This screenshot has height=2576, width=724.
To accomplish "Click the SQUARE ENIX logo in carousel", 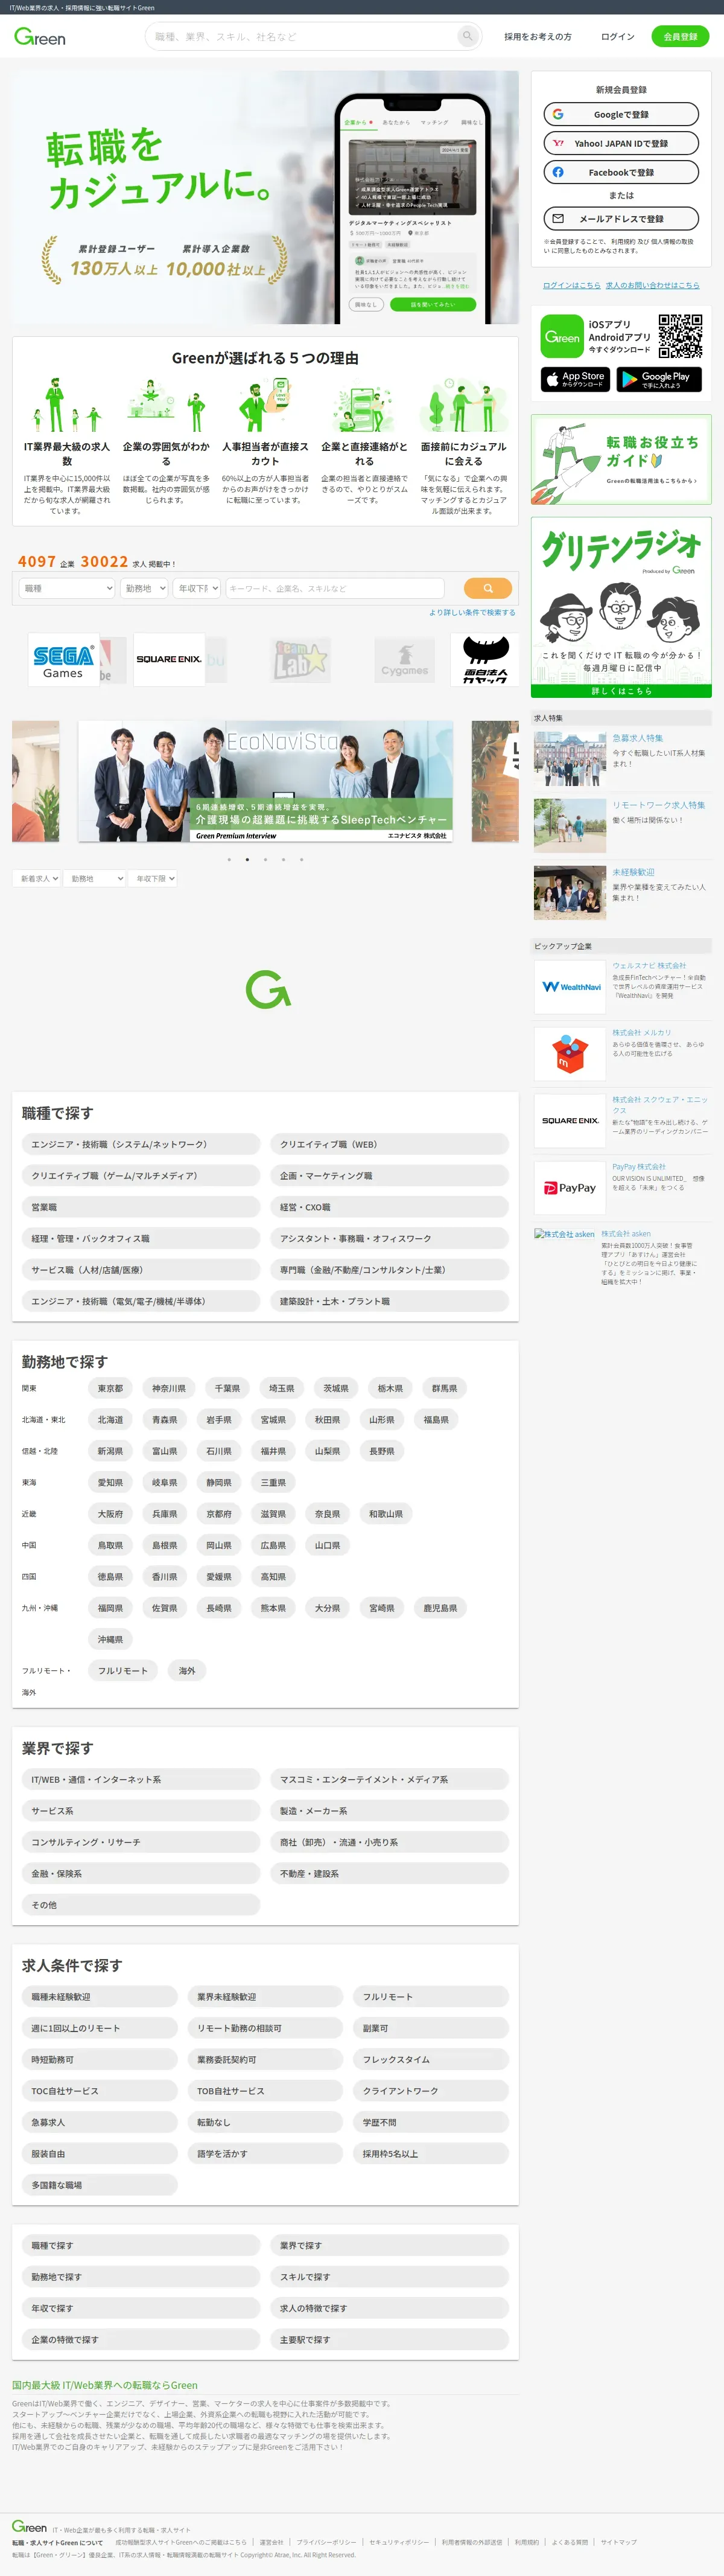I will 169,659.
